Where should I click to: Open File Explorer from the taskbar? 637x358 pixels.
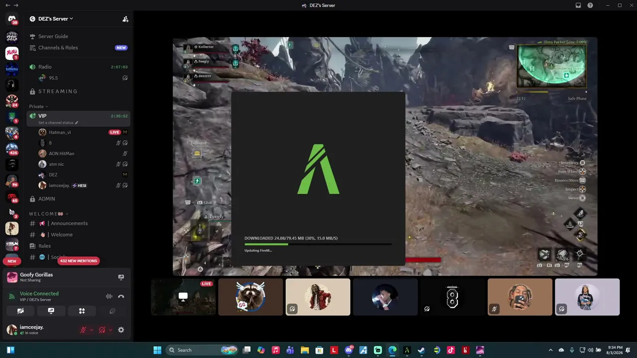305,350
